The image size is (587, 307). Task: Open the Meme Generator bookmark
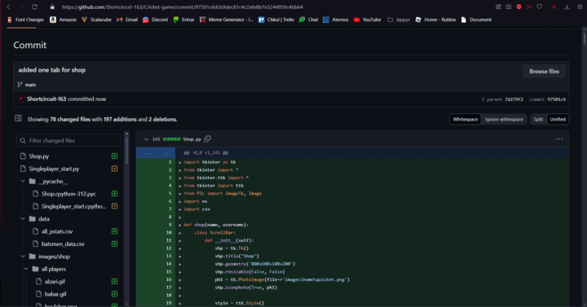point(227,20)
